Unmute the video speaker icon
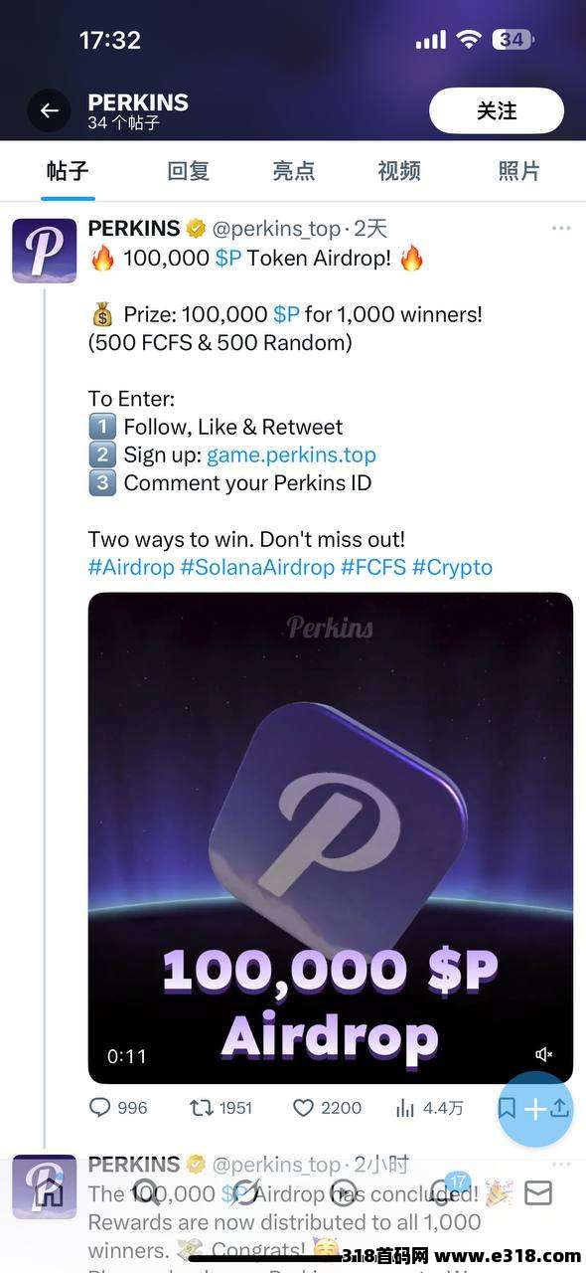The height and width of the screenshot is (1273, 586). [x=544, y=1054]
